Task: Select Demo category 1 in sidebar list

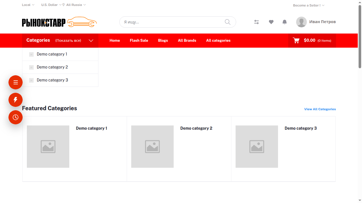Action: click(60, 54)
